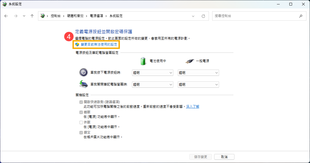Image resolution: width=310 pixels, height=163 pixels.
Task: Go to 電源選項 in breadcrumb
Action: point(96,16)
